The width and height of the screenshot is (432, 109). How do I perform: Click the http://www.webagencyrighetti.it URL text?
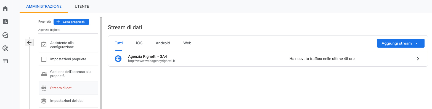[152, 61]
